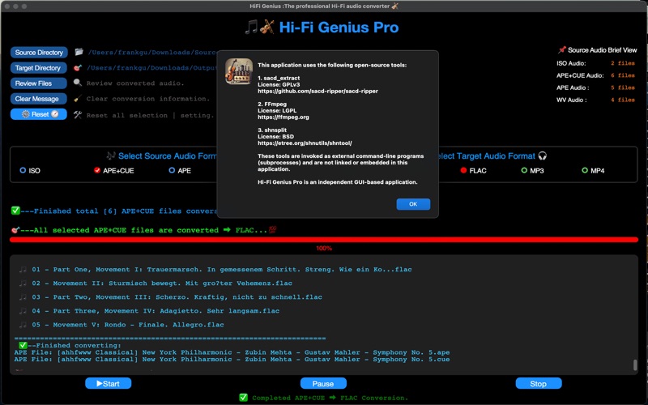Click track 05 Rondo - Finale Allegro.flac
Image resolution: width=648 pixels, height=405 pixels.
click(x=128, y=325)
